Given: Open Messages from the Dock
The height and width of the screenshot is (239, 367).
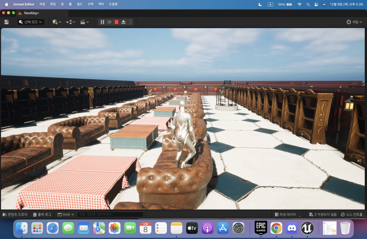Looking at the screenshot, I should click(68, 228).
